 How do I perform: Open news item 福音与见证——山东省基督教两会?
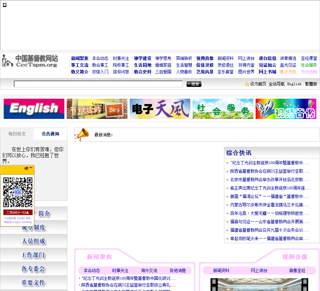click(x=269, y=222)
